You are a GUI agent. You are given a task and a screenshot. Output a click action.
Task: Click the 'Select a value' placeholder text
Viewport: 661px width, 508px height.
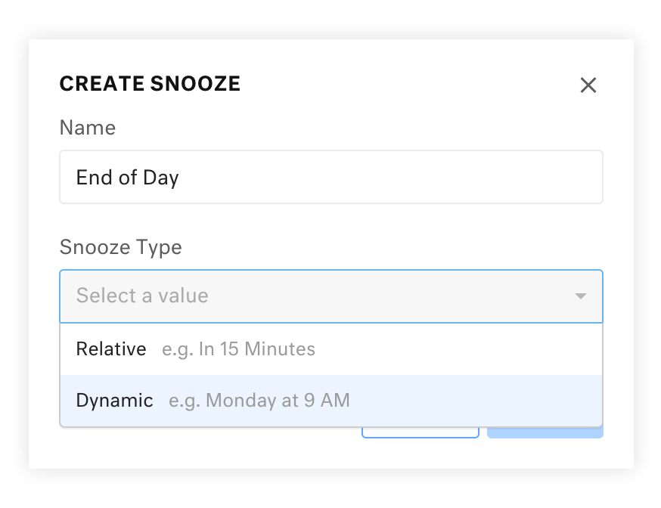[x=142, y=296]
